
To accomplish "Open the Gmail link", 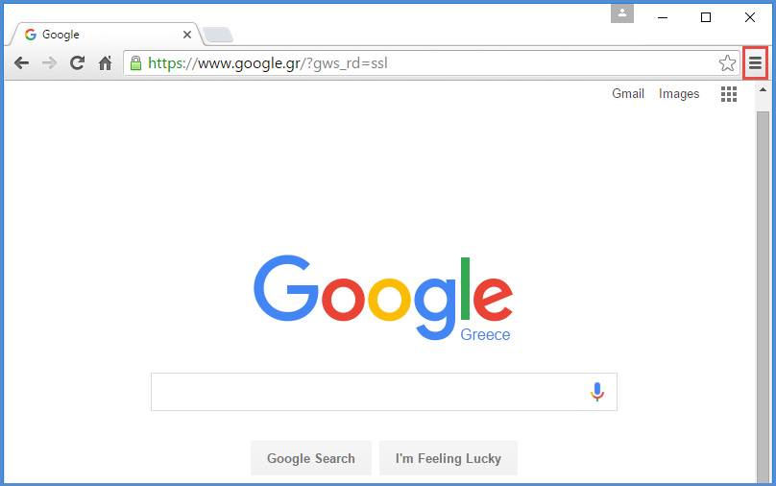I will (628, 93).
